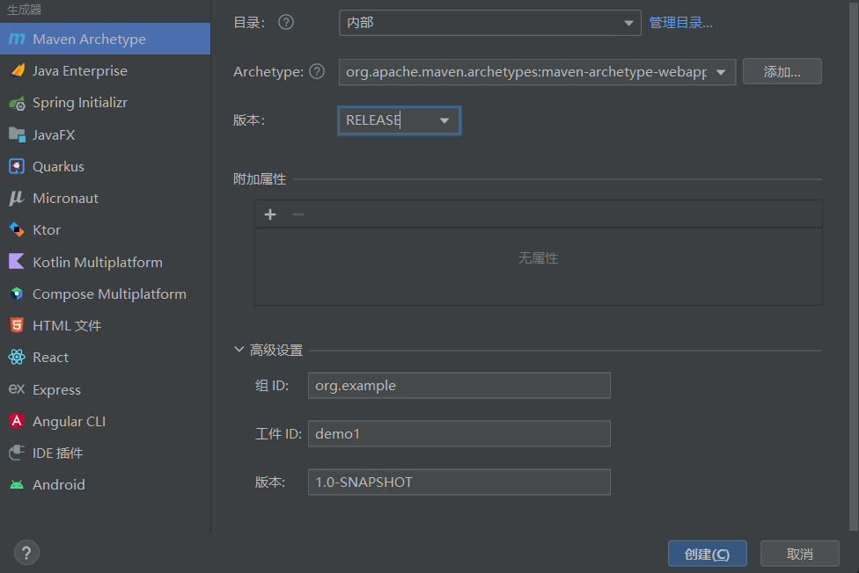Click the Android robot icon
Screen dimensions: 859x573
pos(17,484)
